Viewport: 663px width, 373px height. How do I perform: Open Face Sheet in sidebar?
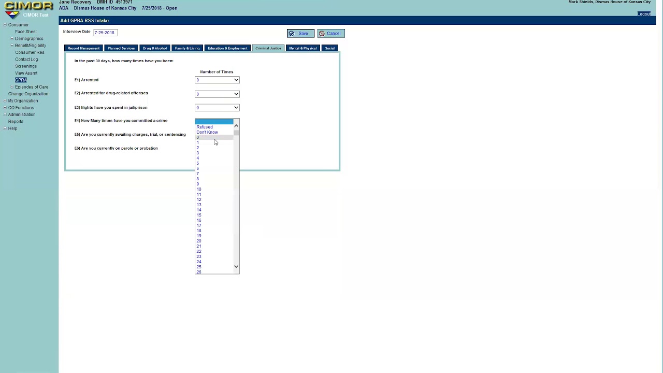coord(26,32)
